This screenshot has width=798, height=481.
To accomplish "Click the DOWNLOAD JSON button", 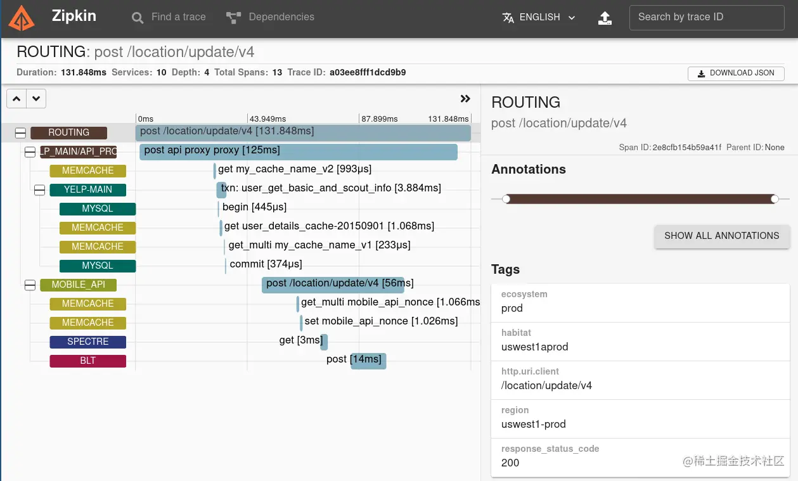I will point(736,74).
